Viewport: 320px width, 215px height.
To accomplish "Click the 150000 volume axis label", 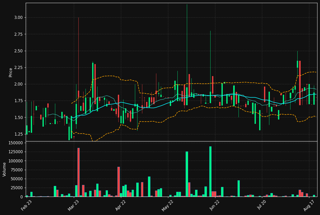I will coord(16,143).
